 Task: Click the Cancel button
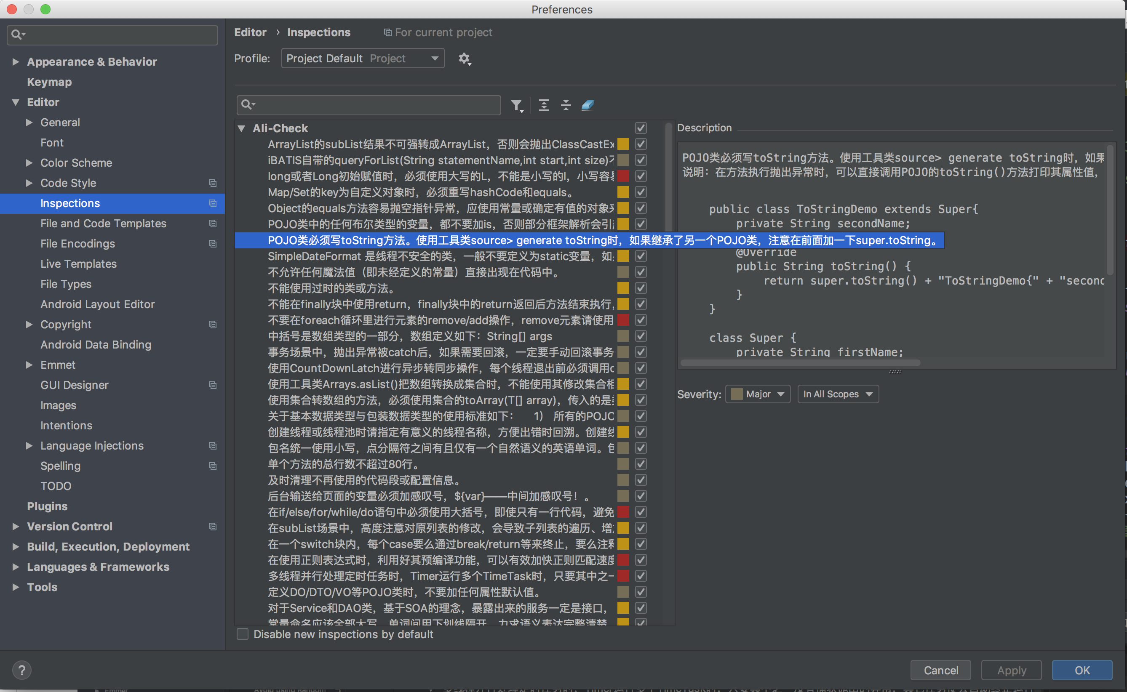pos(940,670)
